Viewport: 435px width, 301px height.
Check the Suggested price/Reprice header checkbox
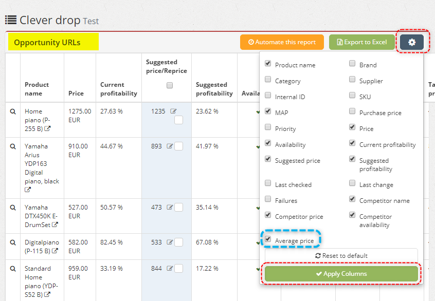point(170,85)
